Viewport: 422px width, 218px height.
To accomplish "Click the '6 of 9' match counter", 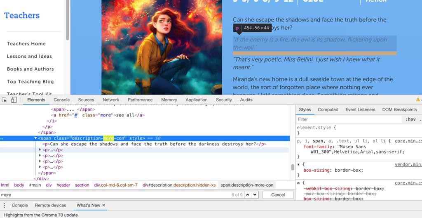I will click(x=237, y=195).
